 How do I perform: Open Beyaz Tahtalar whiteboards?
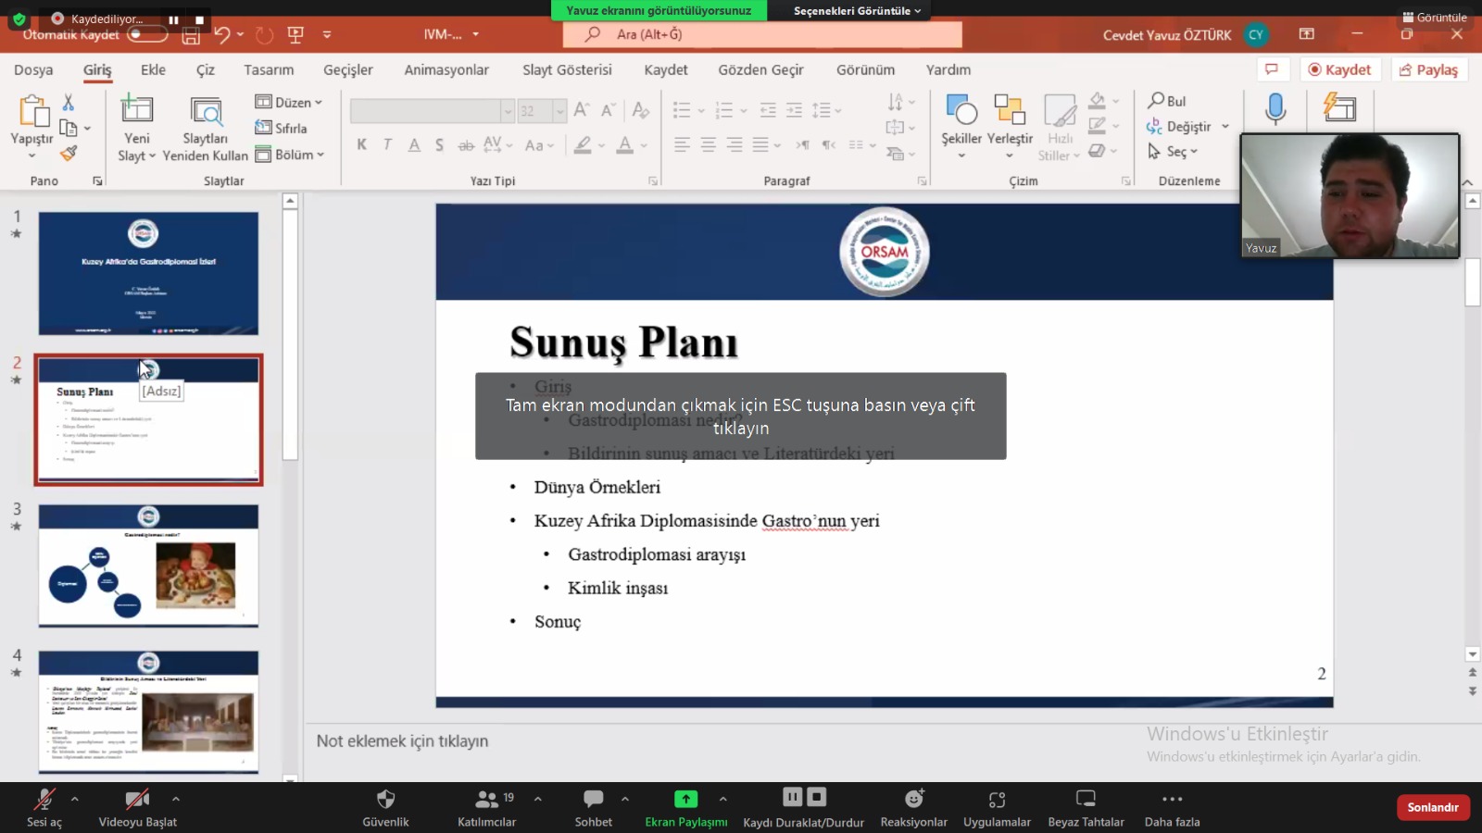coord(1086,807)
